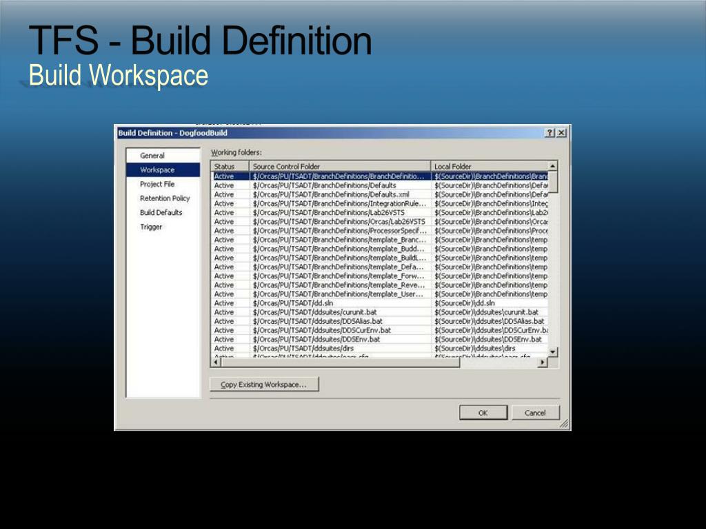Select the BranchDefinitions/Orcas/Lab26VSTS row

(380, 222)
